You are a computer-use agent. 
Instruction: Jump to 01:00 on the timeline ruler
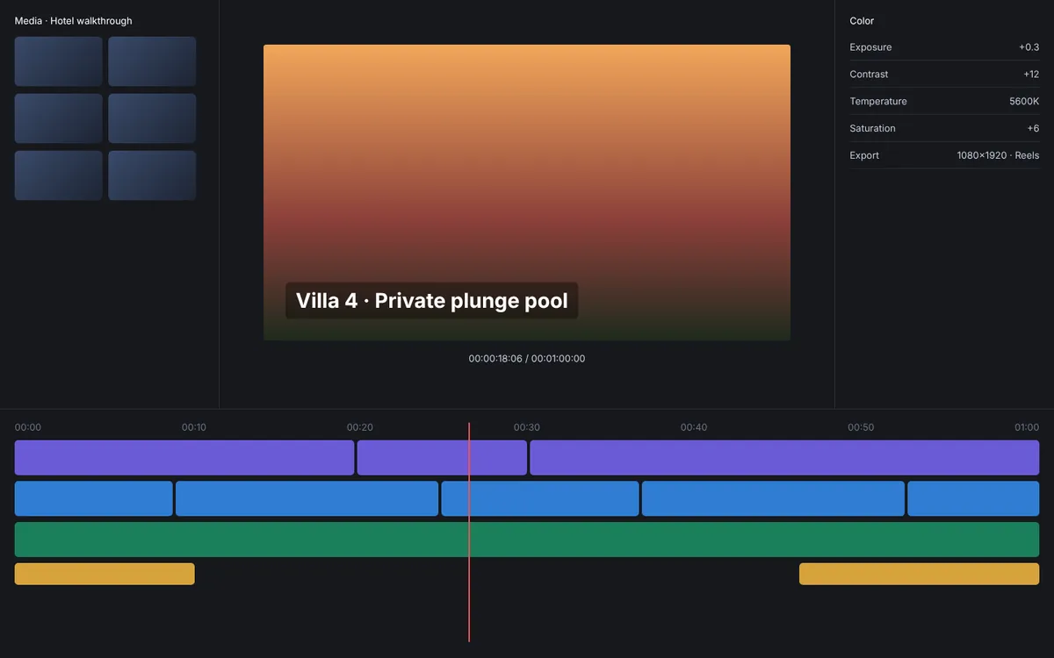(1027, 427)
